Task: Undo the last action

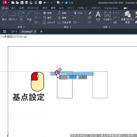Action: pos(45,3)
